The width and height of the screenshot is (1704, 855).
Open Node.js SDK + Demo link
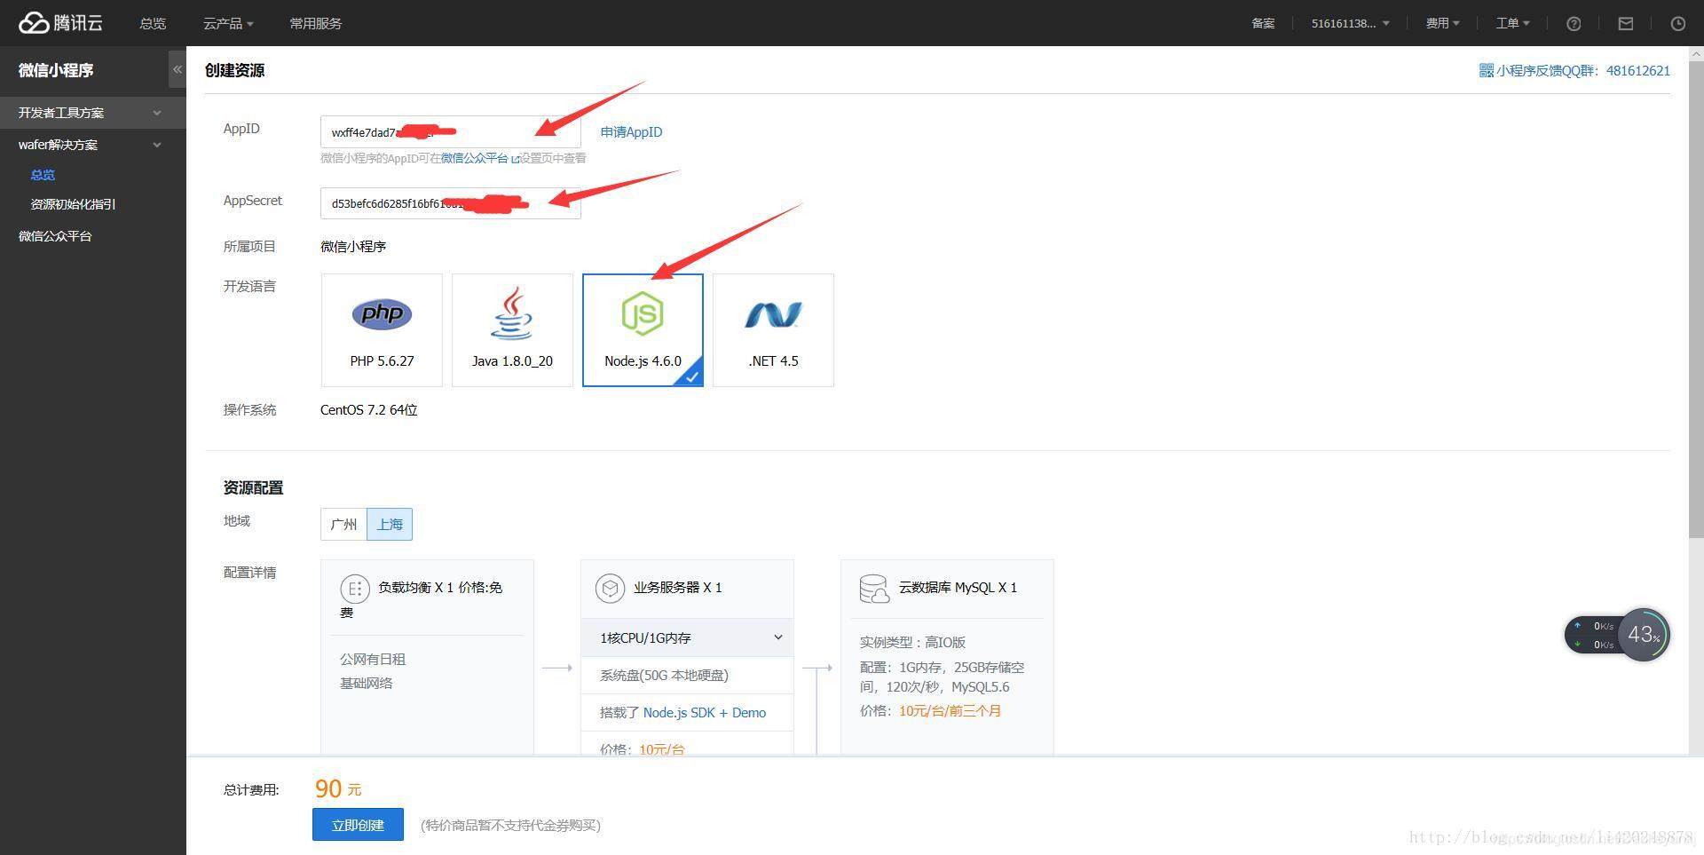coord(704,713)
